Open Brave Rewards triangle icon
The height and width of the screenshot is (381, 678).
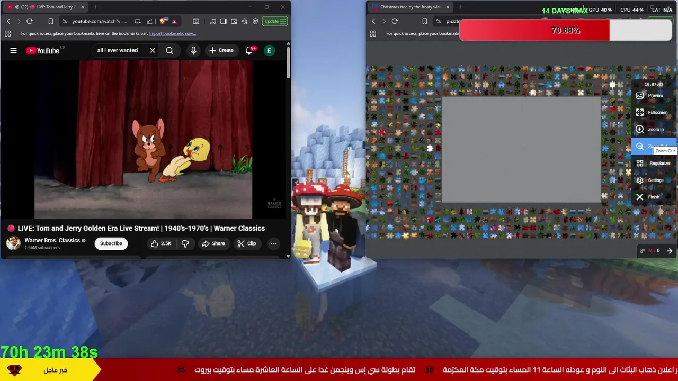[x=174, y=21]
